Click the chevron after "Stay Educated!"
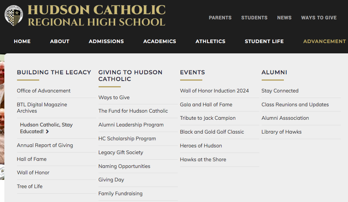This screenshot has width=348, height=202. click(48, 132)
